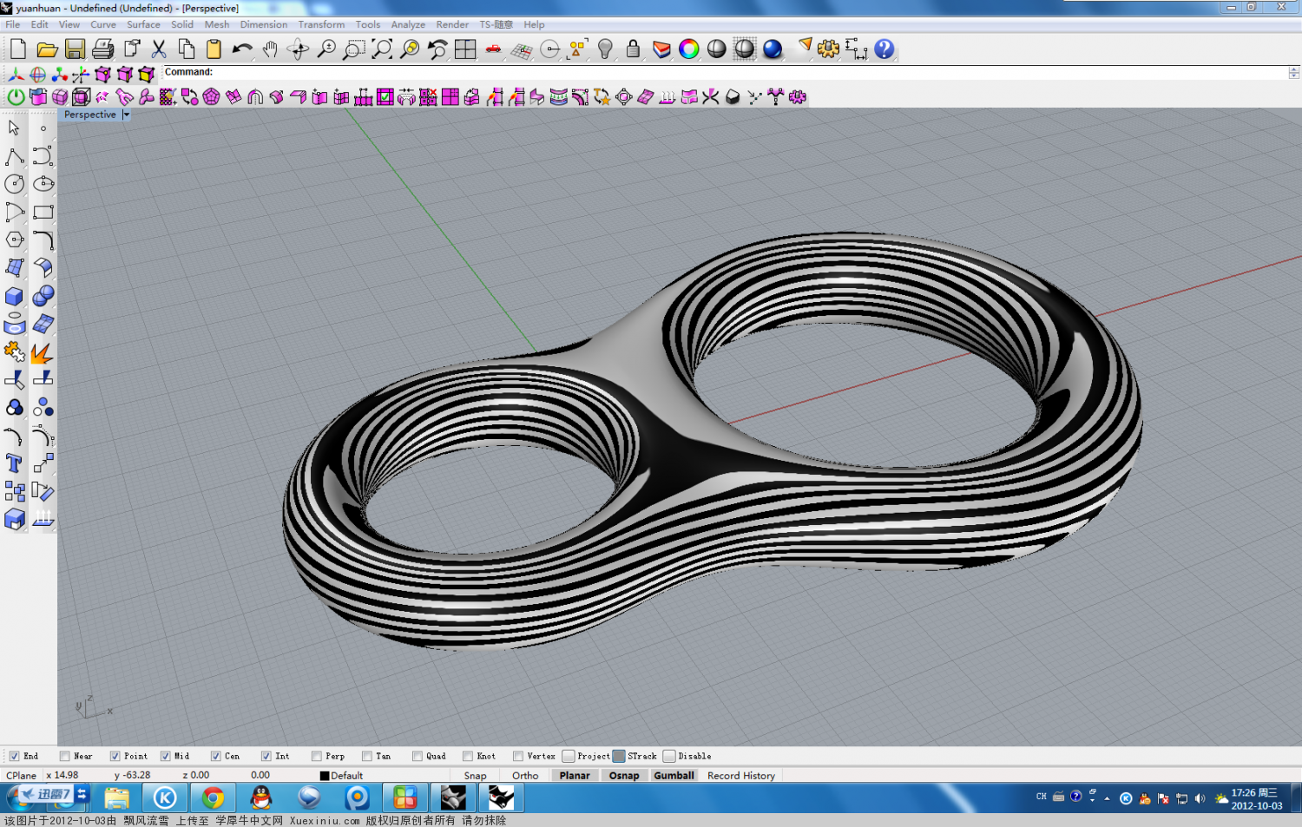Enable the Near osnap checkbox
The height and width of the screenshot is (827, 1302).
[x=64, y=757]
